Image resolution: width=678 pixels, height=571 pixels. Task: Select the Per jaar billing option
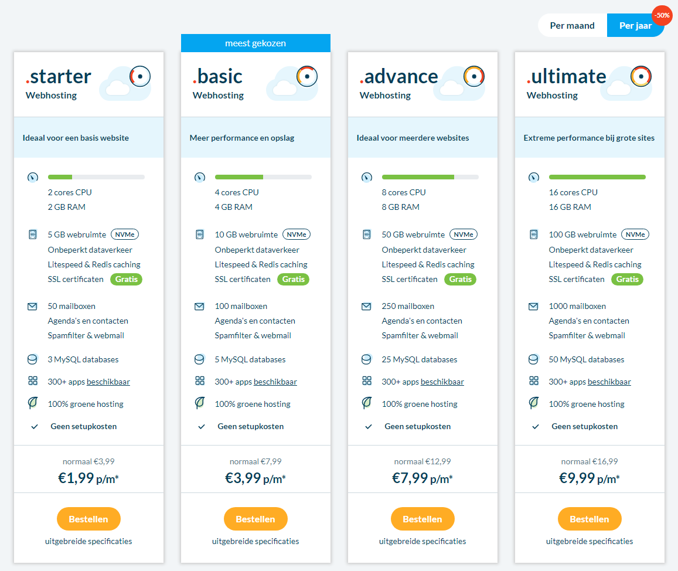[x=635, y=25]
